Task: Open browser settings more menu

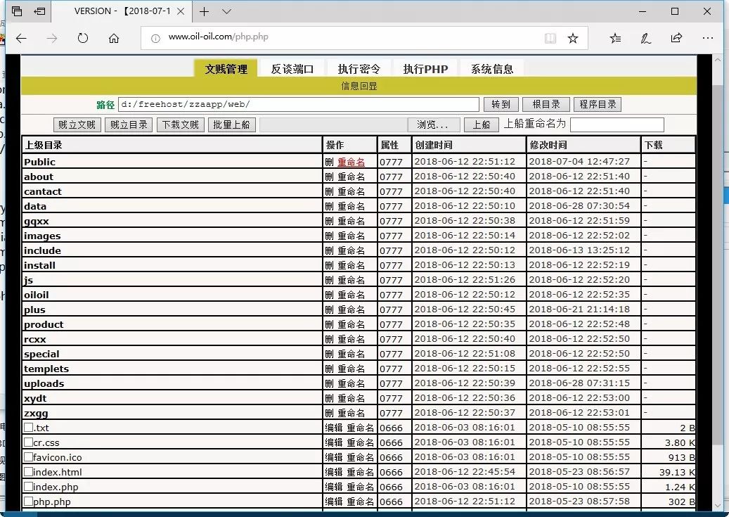Action: point(707,38)
